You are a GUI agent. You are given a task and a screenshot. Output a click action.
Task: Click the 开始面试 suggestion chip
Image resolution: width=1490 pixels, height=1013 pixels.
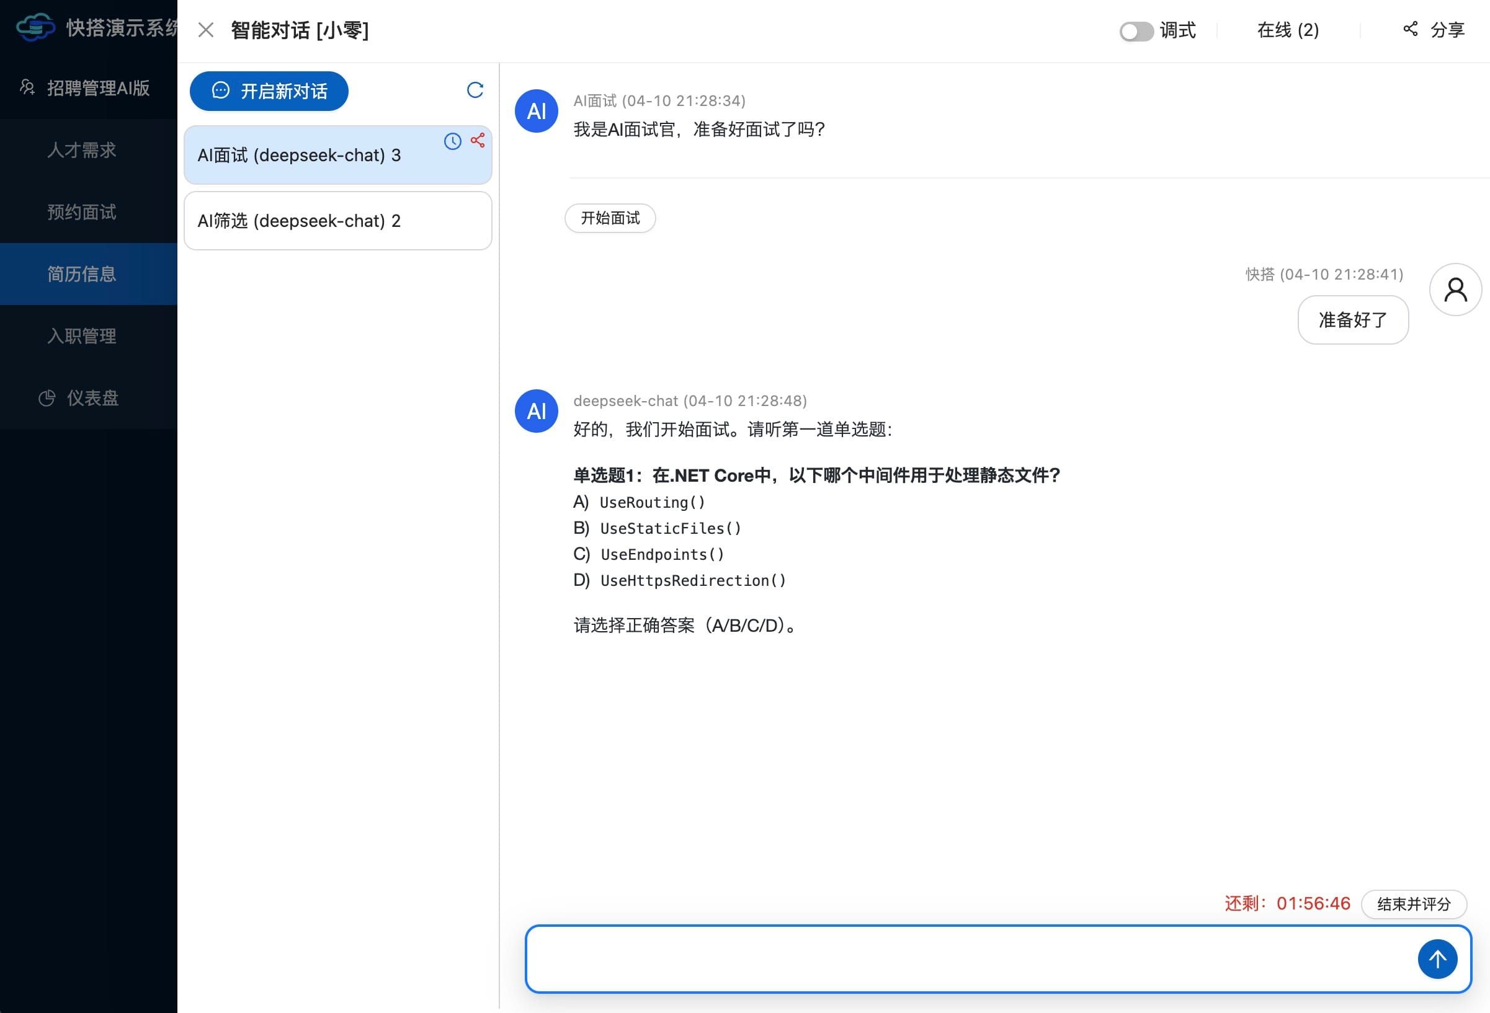point(610,218)
